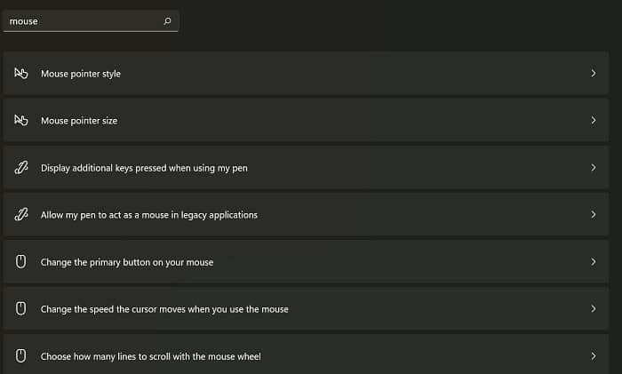The image size is (622, 374).
Task: Click the pen icon beside Display additional keys
Action: tap(21, 168)
